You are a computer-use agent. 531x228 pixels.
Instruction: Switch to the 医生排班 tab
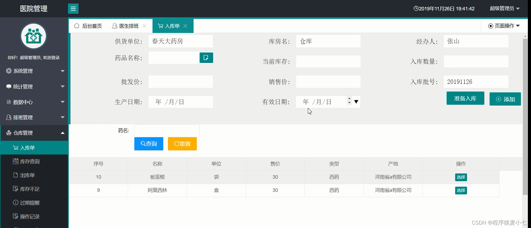click(129, 26)
